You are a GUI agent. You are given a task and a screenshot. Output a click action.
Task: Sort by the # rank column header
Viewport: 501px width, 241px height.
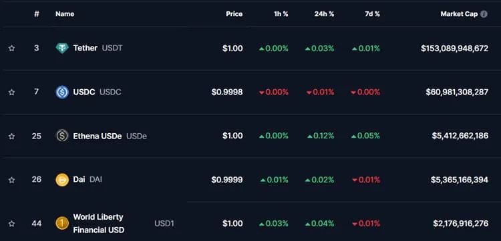tap(37, 14)
